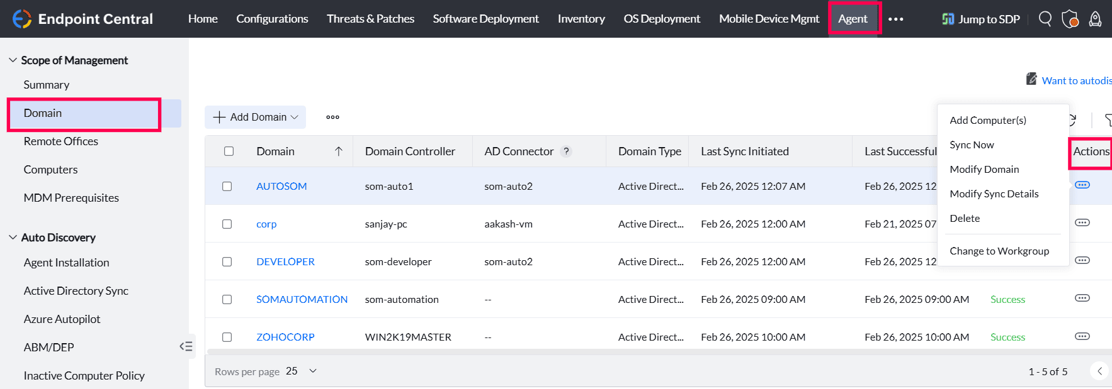Image resolution: width=1112 pixels, height=389 pixels.
Task: Open the actions icon for the corp domain
Action: click(x=1082, y=222)
